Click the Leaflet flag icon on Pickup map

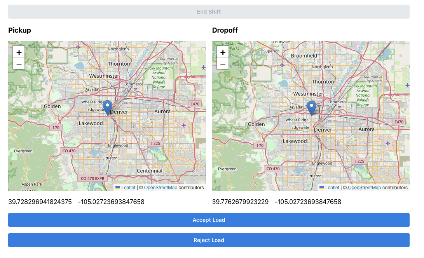tap(118, 188)
